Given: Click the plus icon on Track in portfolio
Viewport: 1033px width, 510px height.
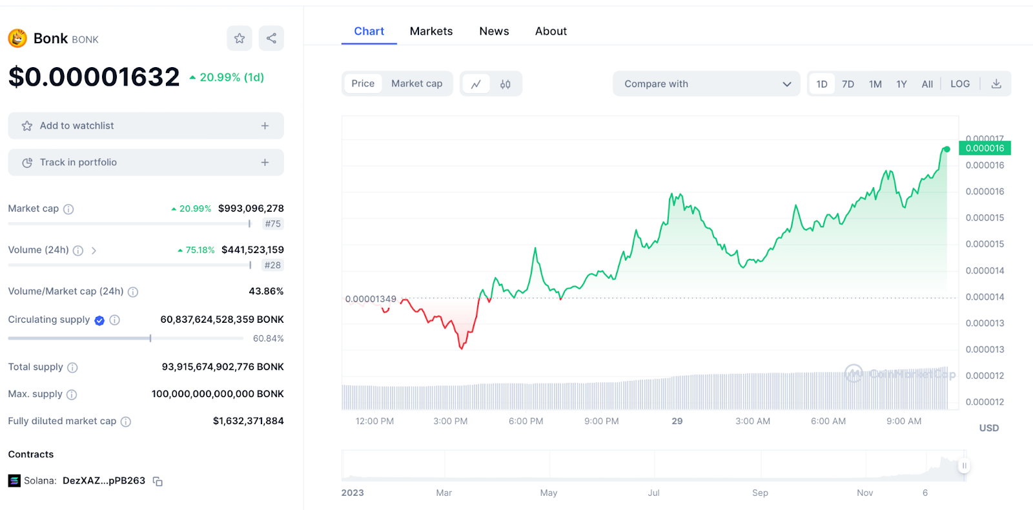Looking at the screenshot, I should pyautogui.click(x=265, y=163).
